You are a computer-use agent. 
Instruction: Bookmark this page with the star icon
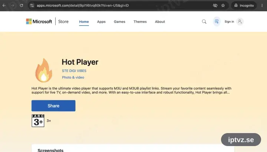(x=223, y=6)
